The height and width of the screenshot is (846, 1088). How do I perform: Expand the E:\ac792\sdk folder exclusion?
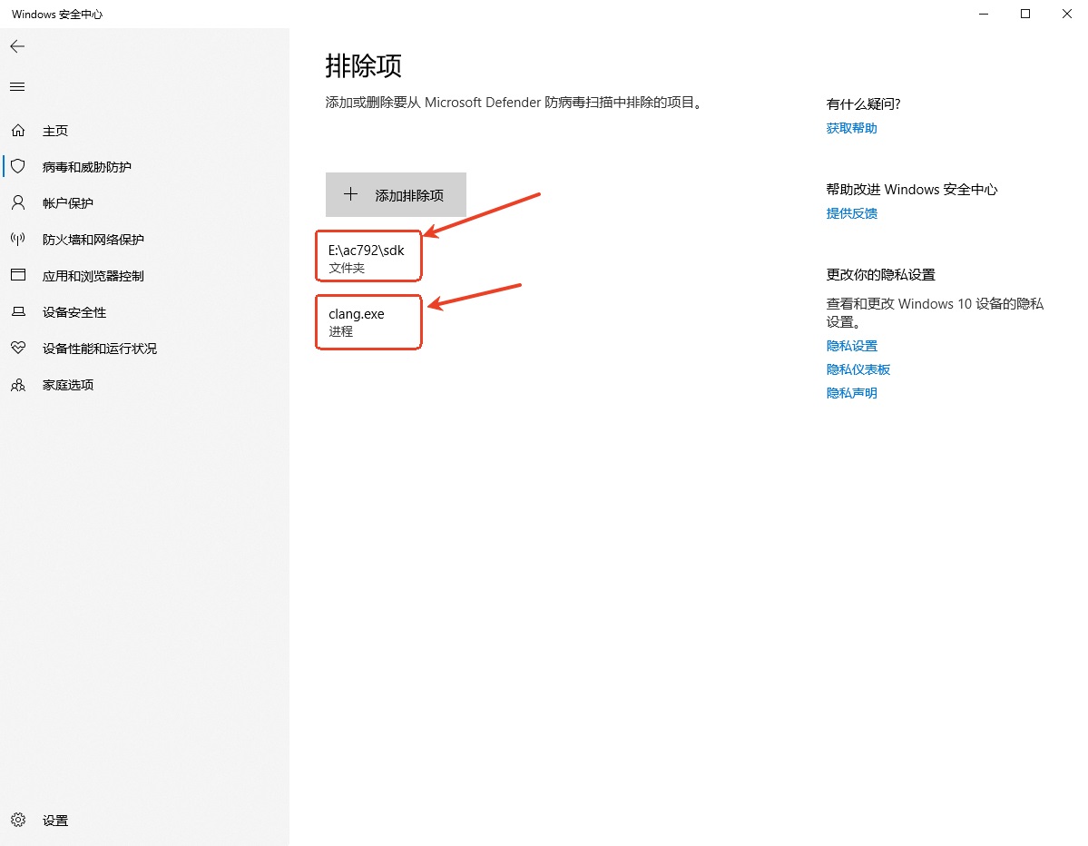[x=368, y=258]
